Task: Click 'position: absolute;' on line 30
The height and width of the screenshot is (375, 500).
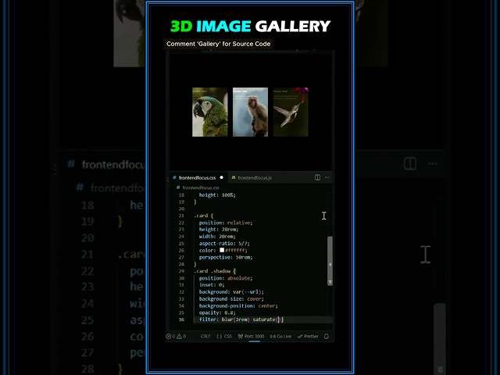Action: tap(226, 278)
